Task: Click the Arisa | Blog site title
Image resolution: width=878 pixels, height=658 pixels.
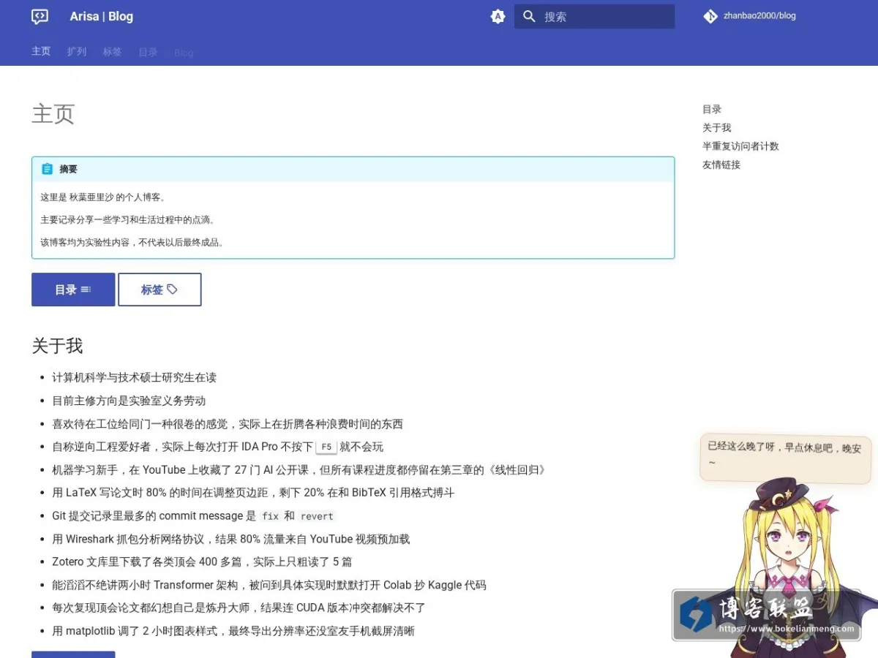Action: click(102, 16)
